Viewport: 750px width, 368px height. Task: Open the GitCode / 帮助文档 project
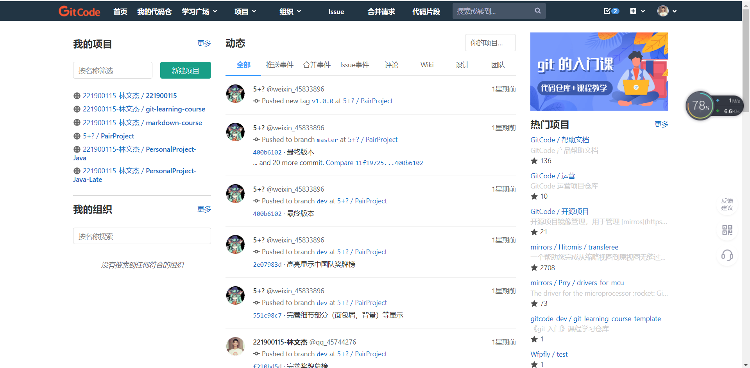(560, 140)
